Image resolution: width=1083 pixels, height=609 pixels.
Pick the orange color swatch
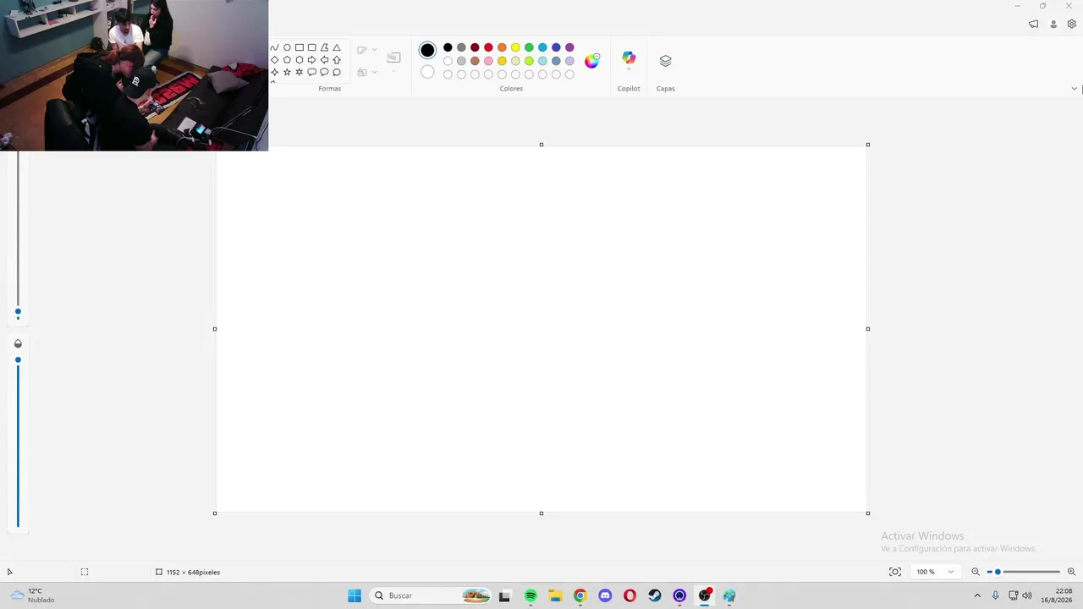tap(502, 47)
